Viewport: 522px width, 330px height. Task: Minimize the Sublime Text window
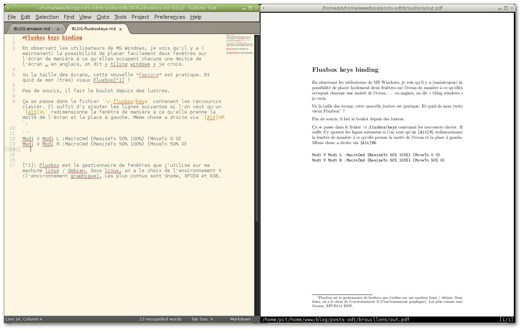point(244,8)
